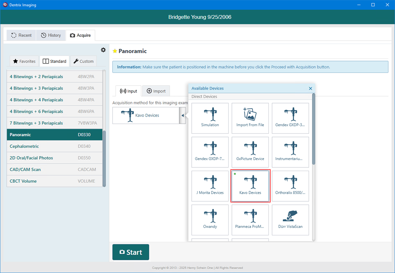This screenshot has width=395, height=273.
Task: Click the Available Devices vertical scrollbar
Action: 313,129
